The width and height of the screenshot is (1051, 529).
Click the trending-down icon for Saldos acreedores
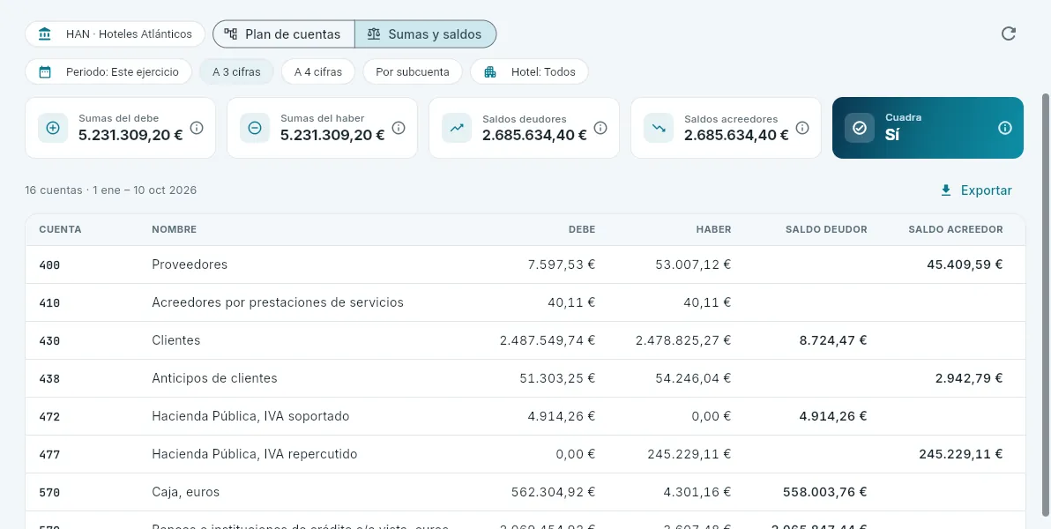(x=659, y=128)
